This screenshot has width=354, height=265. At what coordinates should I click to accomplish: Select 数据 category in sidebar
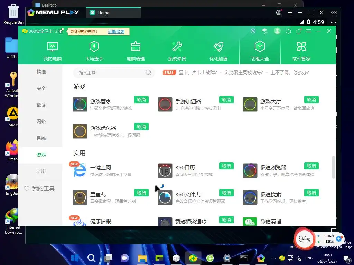pos(41,105)
